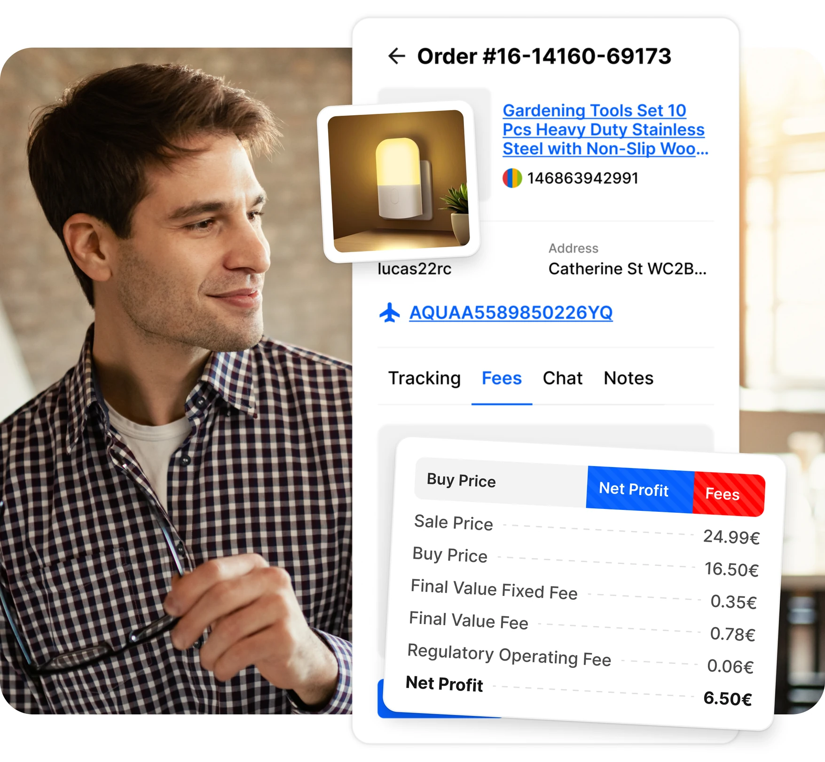Image resolution: width=825 pixels, height=762 pixels.
Task: Click the airplane shipping icon
Action: coord(389,313)
